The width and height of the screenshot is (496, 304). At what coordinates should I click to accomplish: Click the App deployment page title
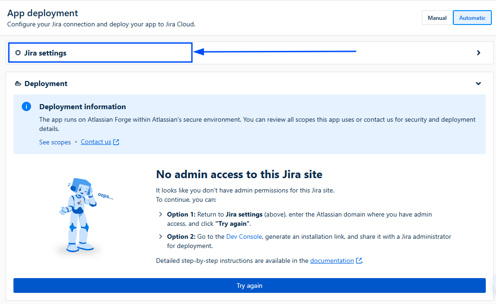pos(42,13)
